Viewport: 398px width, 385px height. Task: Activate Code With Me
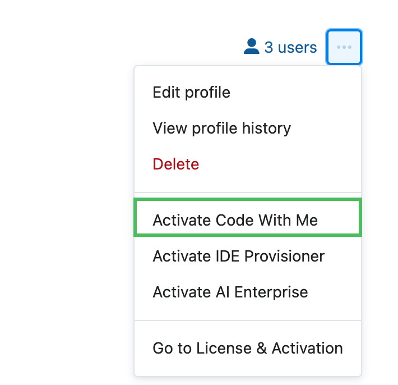coord(235,220)
